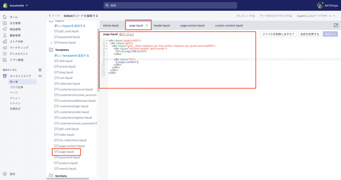Open 旧バージョン link
The height and width of the screenshot is (180, 341).
(x=127, y=34)
